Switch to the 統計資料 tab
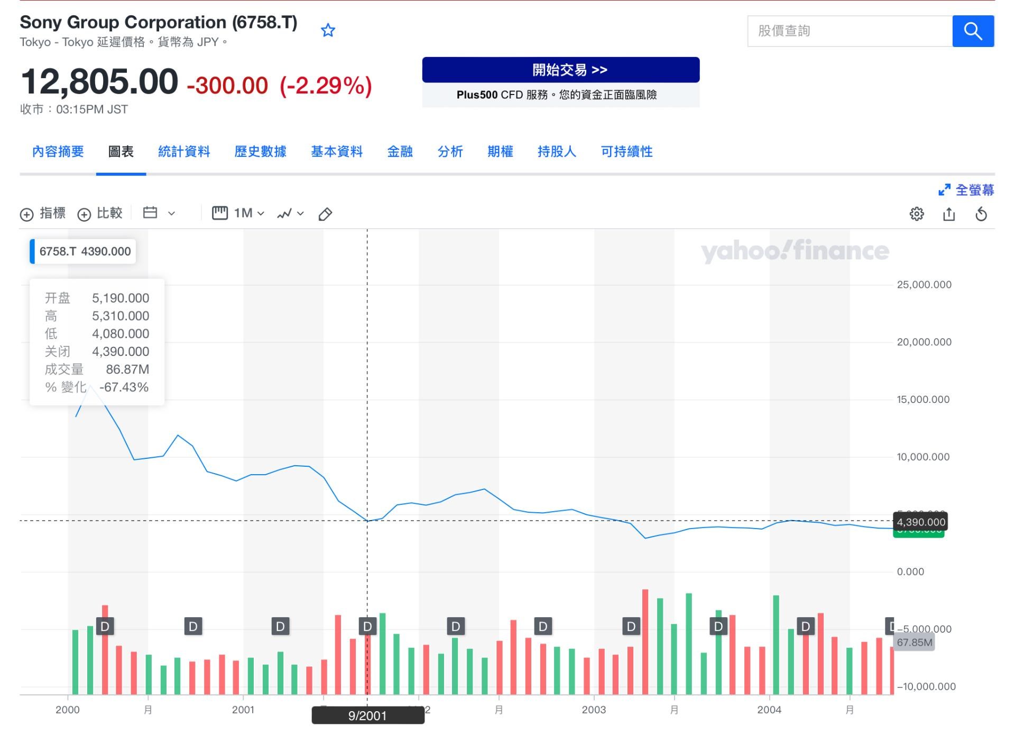1015x735 pixels. coord(184,152)
